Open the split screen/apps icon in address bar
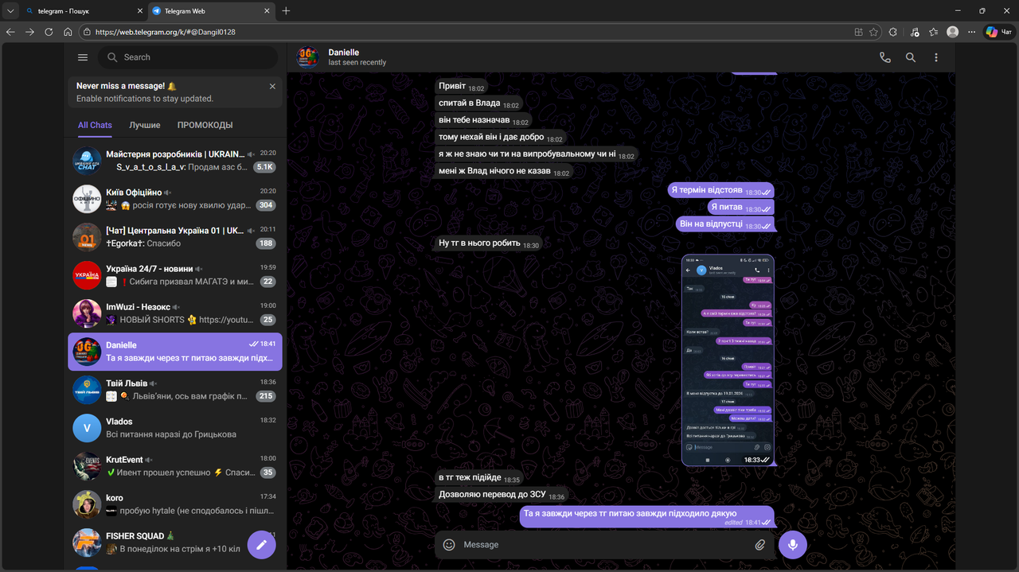Image resolution: width=1019 pixels, height=572 pixels. coord(858,32)
